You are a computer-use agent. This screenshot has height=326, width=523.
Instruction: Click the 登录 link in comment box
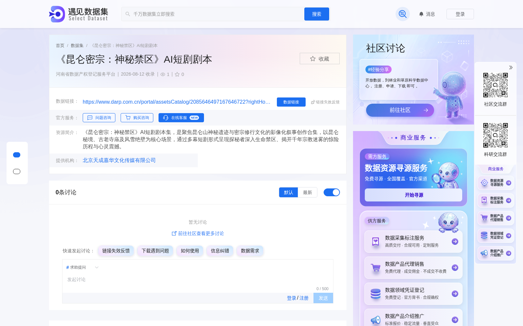click(x=292, y=298)
